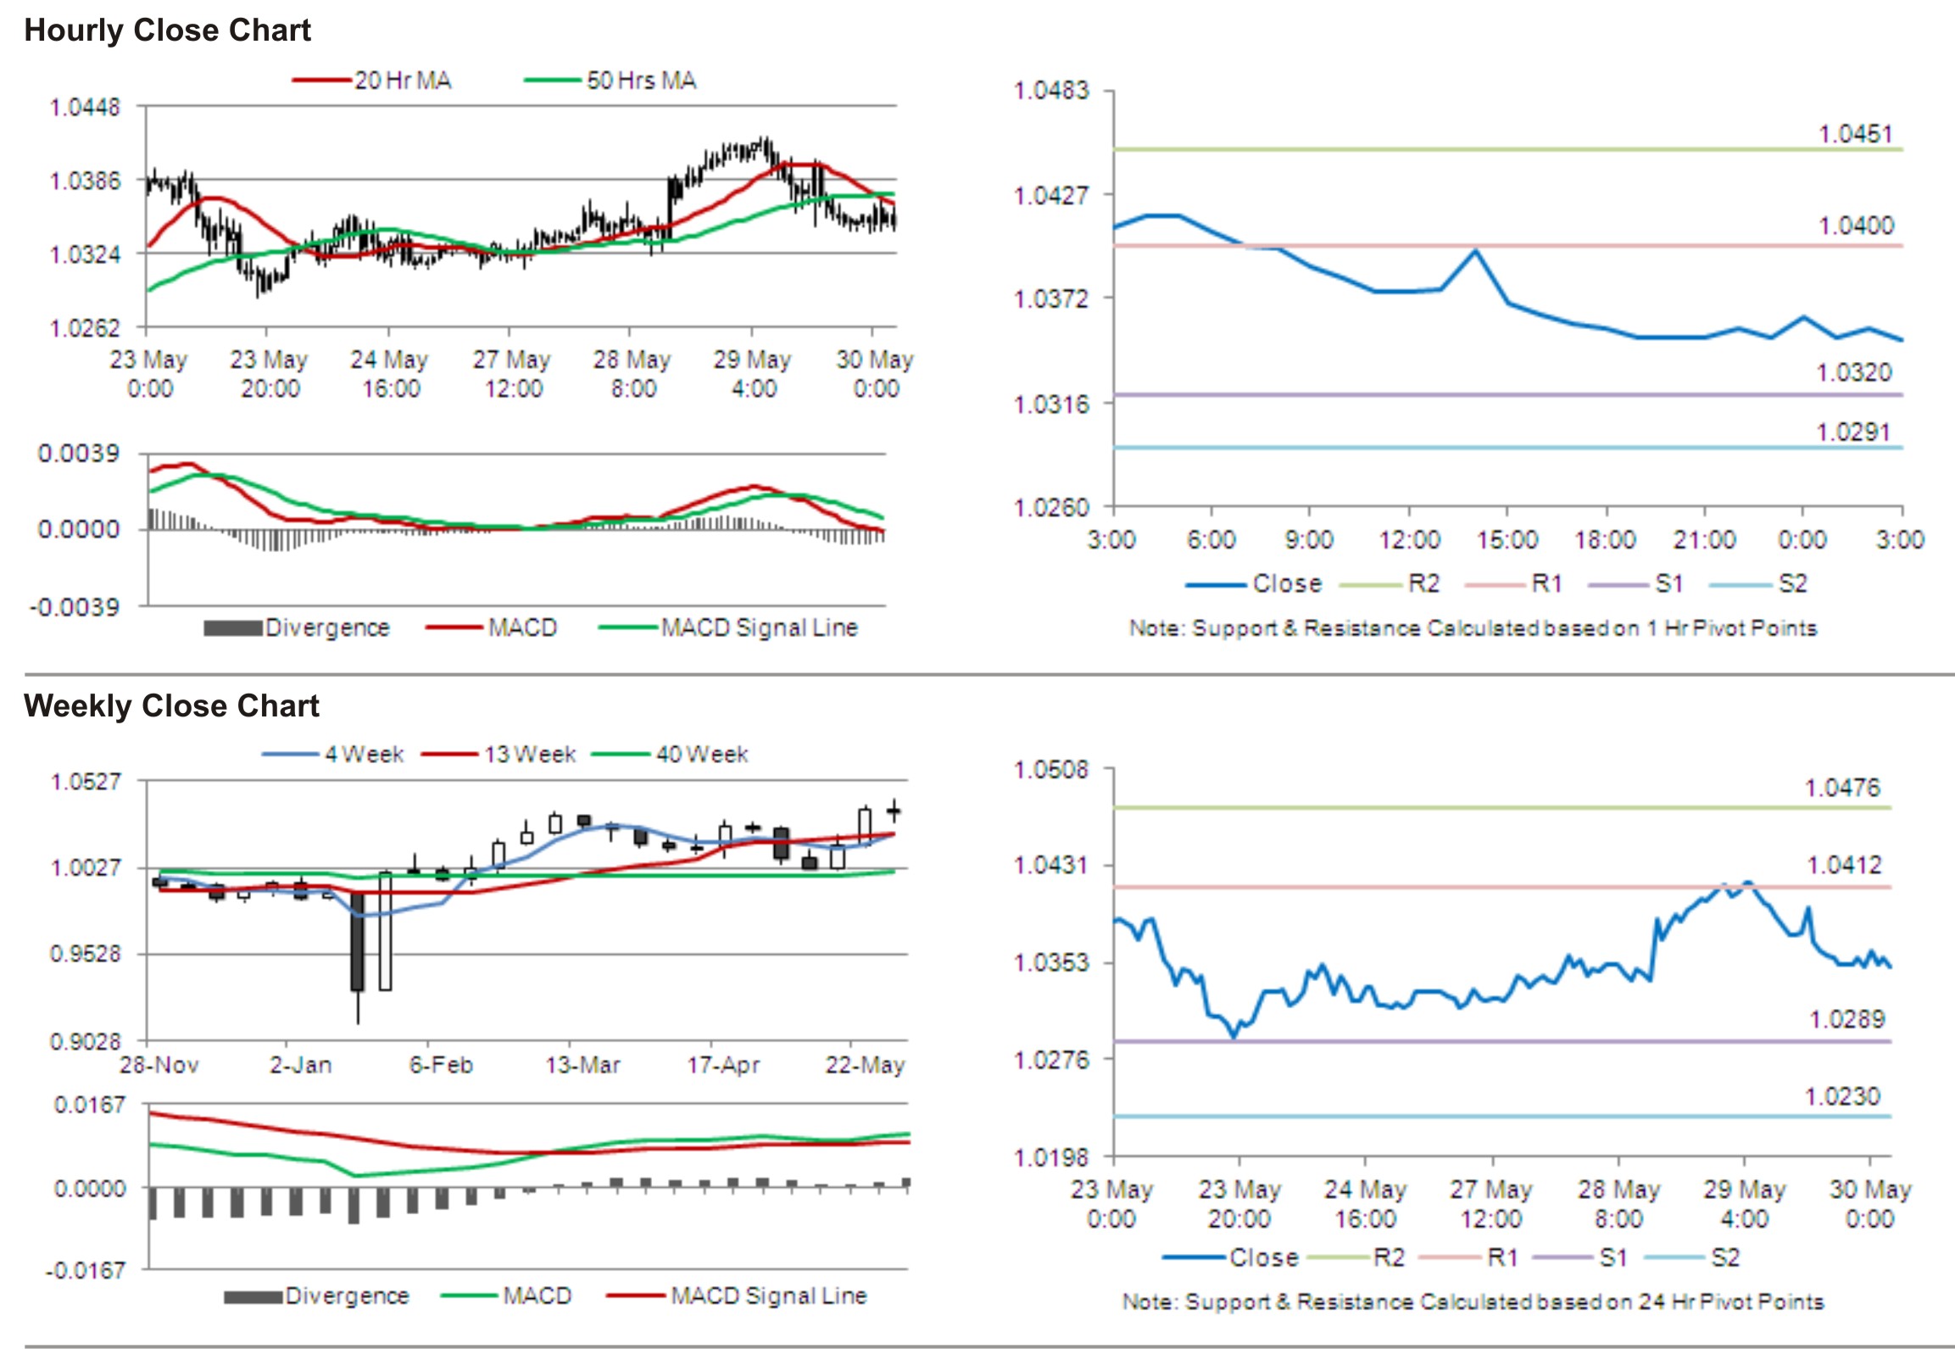Click the resistance value "1.0476"
This screenshot has width=1955, height=1349.
click(x=1842, y=788)
